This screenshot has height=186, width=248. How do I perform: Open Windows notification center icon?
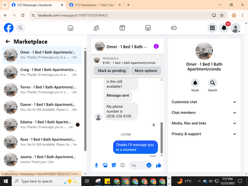click(x=240, y=181)
